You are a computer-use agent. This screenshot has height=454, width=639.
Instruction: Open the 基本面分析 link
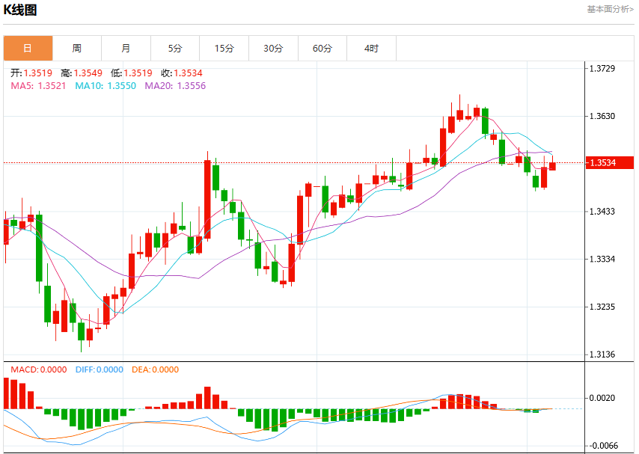tap(610, 9)
